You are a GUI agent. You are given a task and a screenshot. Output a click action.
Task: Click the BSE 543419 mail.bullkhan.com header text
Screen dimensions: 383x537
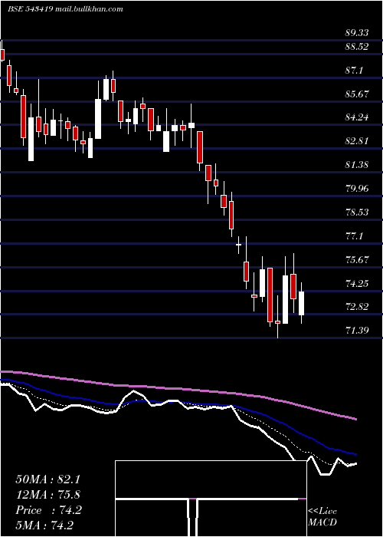[x=65, y=9]
